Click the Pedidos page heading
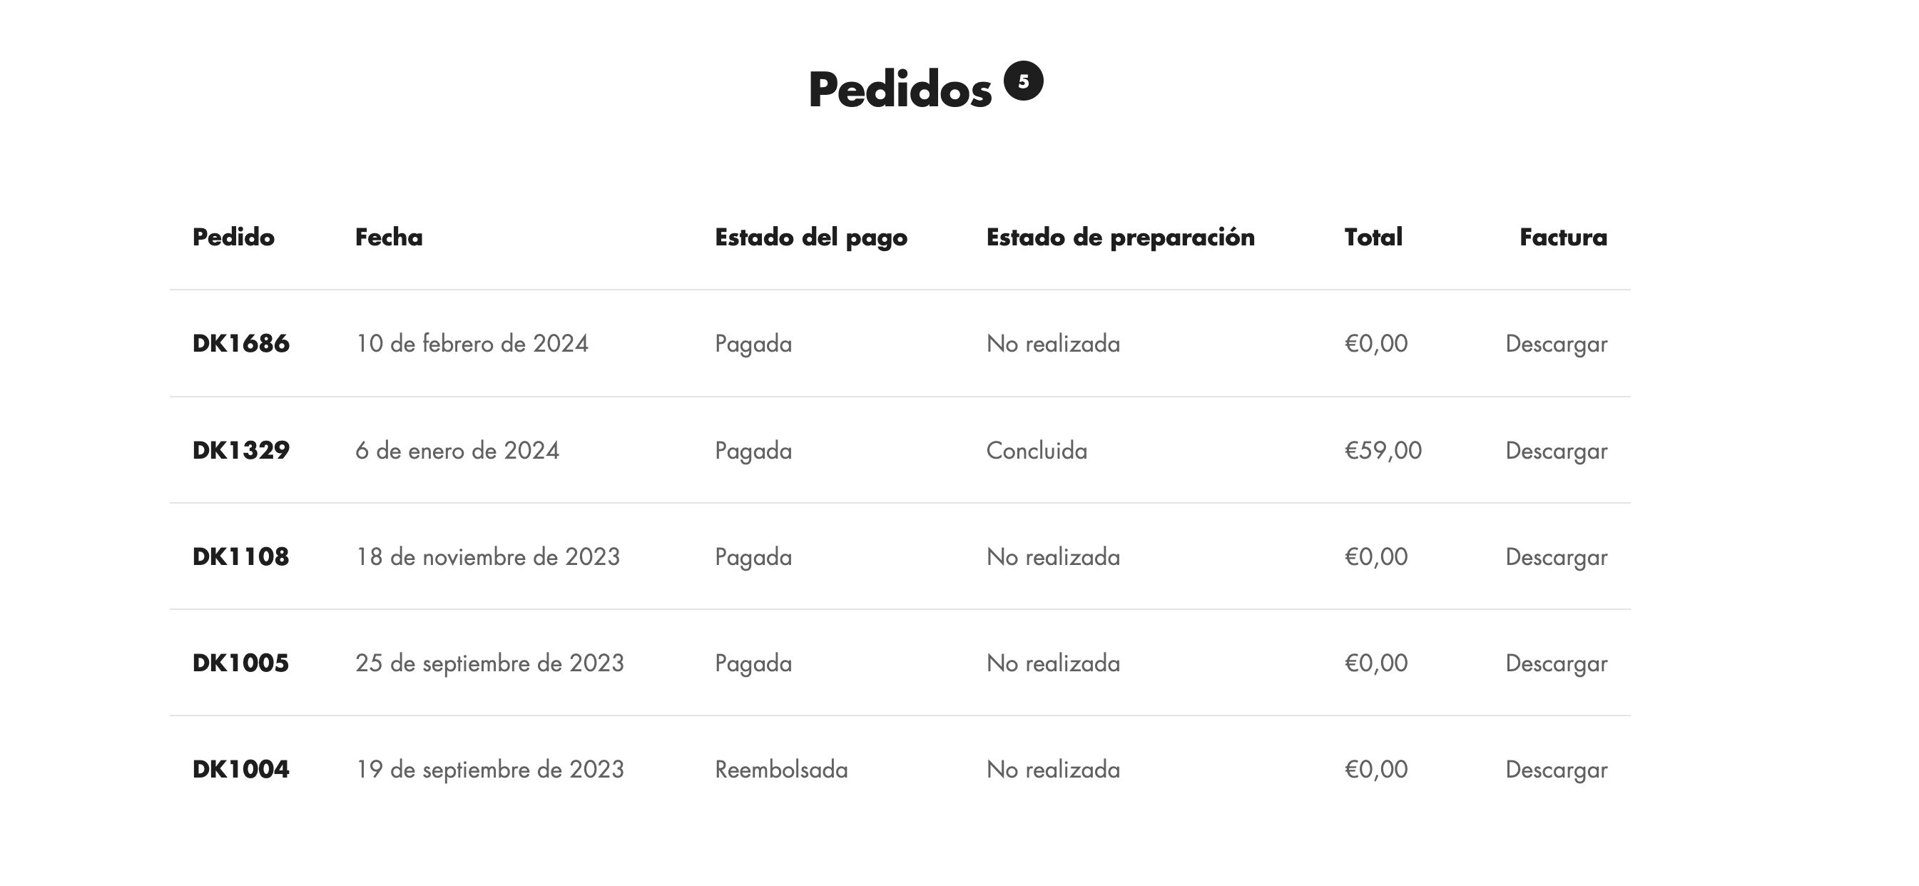The image size is (1919, 886). (x=900, y=90)
